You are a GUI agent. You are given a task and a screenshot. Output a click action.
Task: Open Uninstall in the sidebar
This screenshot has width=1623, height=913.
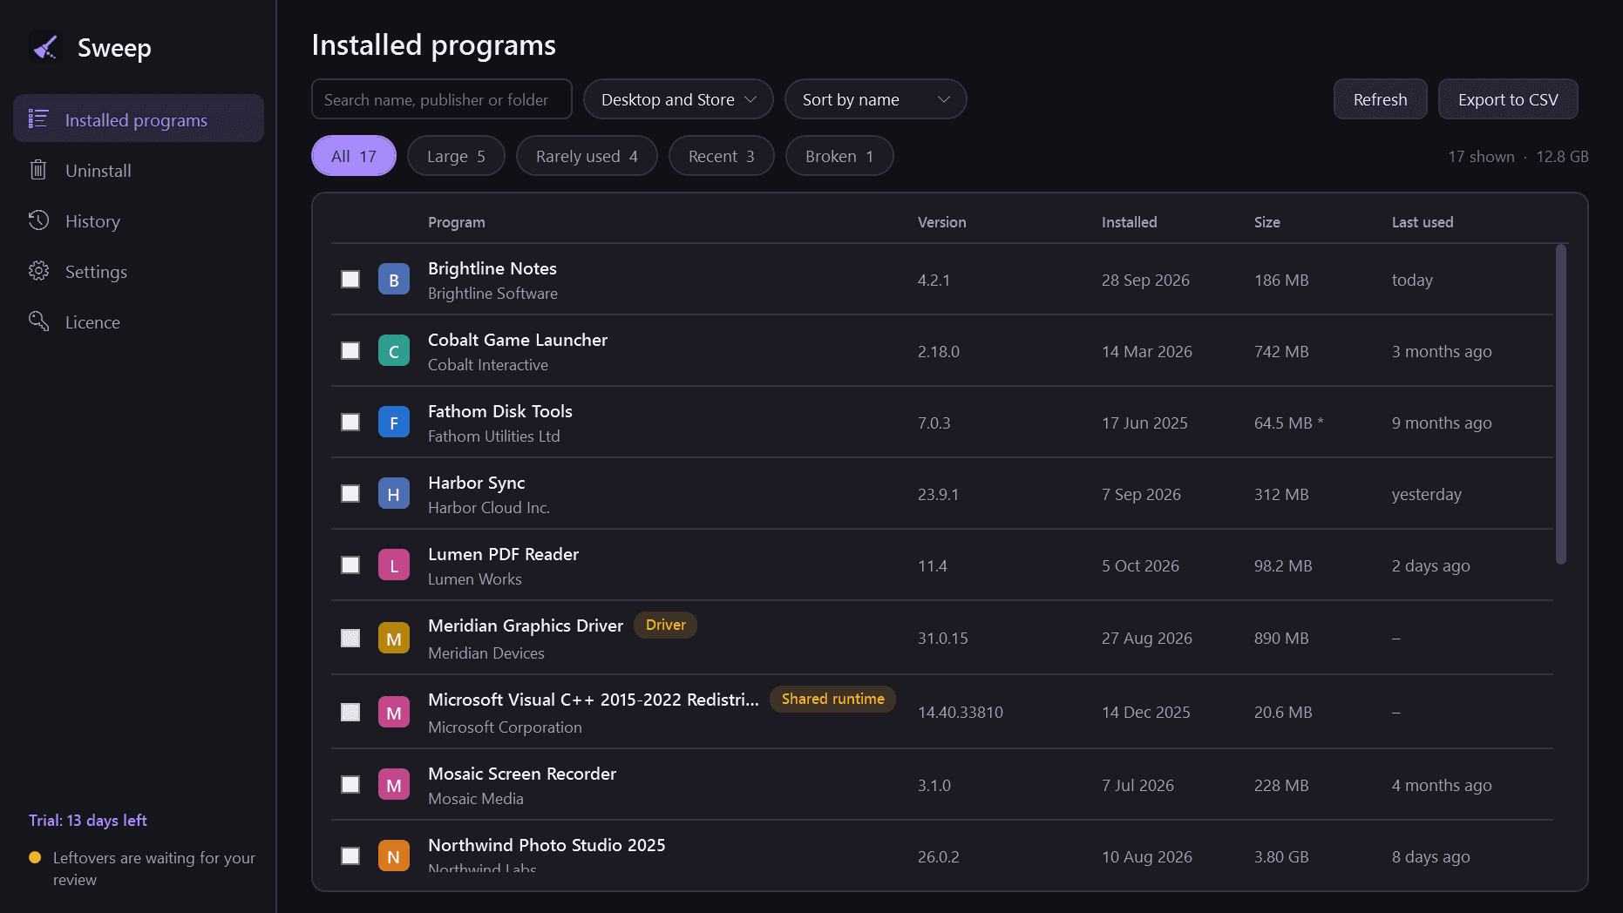(139, 170)
